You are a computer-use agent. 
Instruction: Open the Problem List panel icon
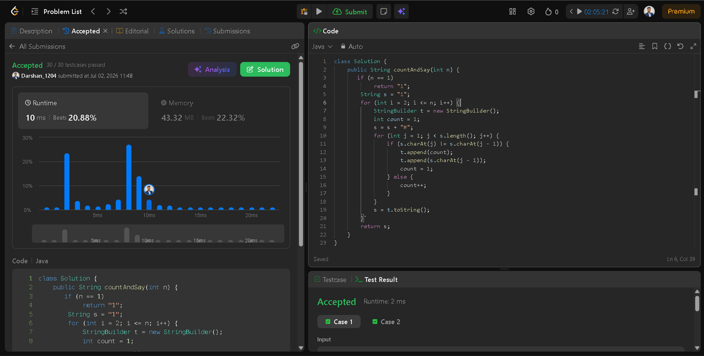pyautogui.click(x=35, y=11)
